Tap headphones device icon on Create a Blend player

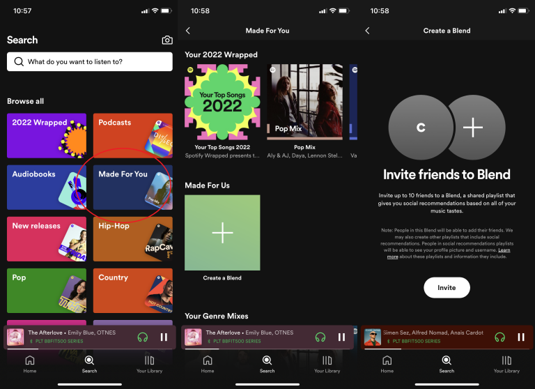click(x=500, y=337)
